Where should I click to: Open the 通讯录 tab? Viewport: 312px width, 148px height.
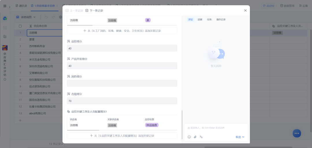(x=21, y=6)
